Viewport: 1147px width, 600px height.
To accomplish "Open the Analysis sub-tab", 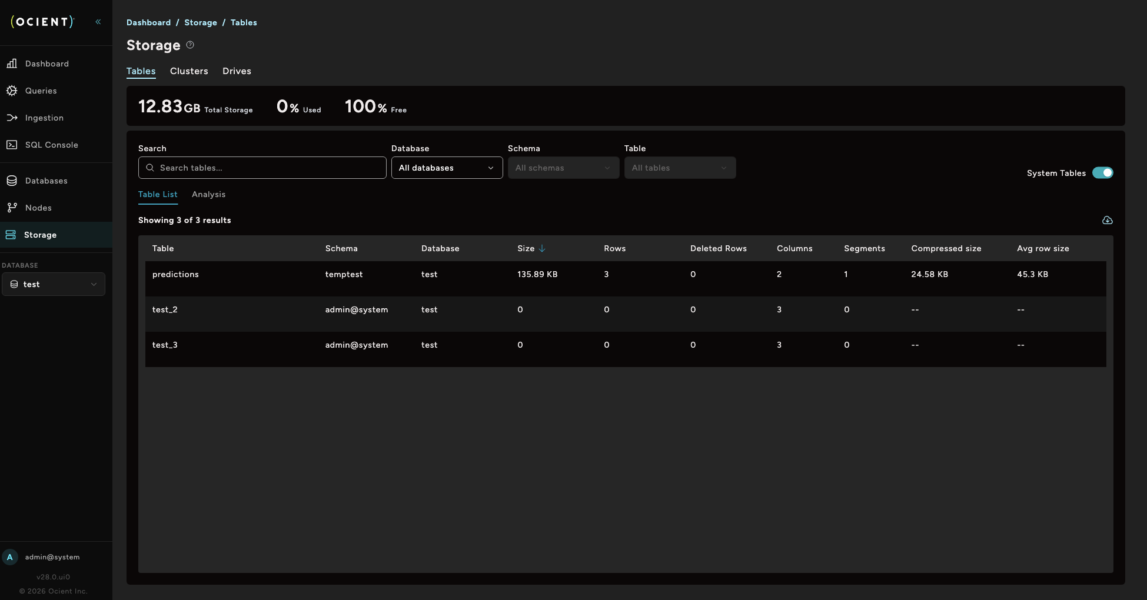I will 208,194.
